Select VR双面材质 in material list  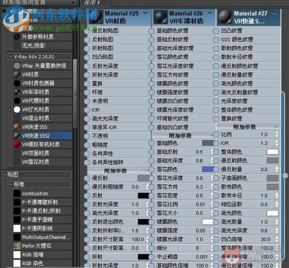[43, 153]
